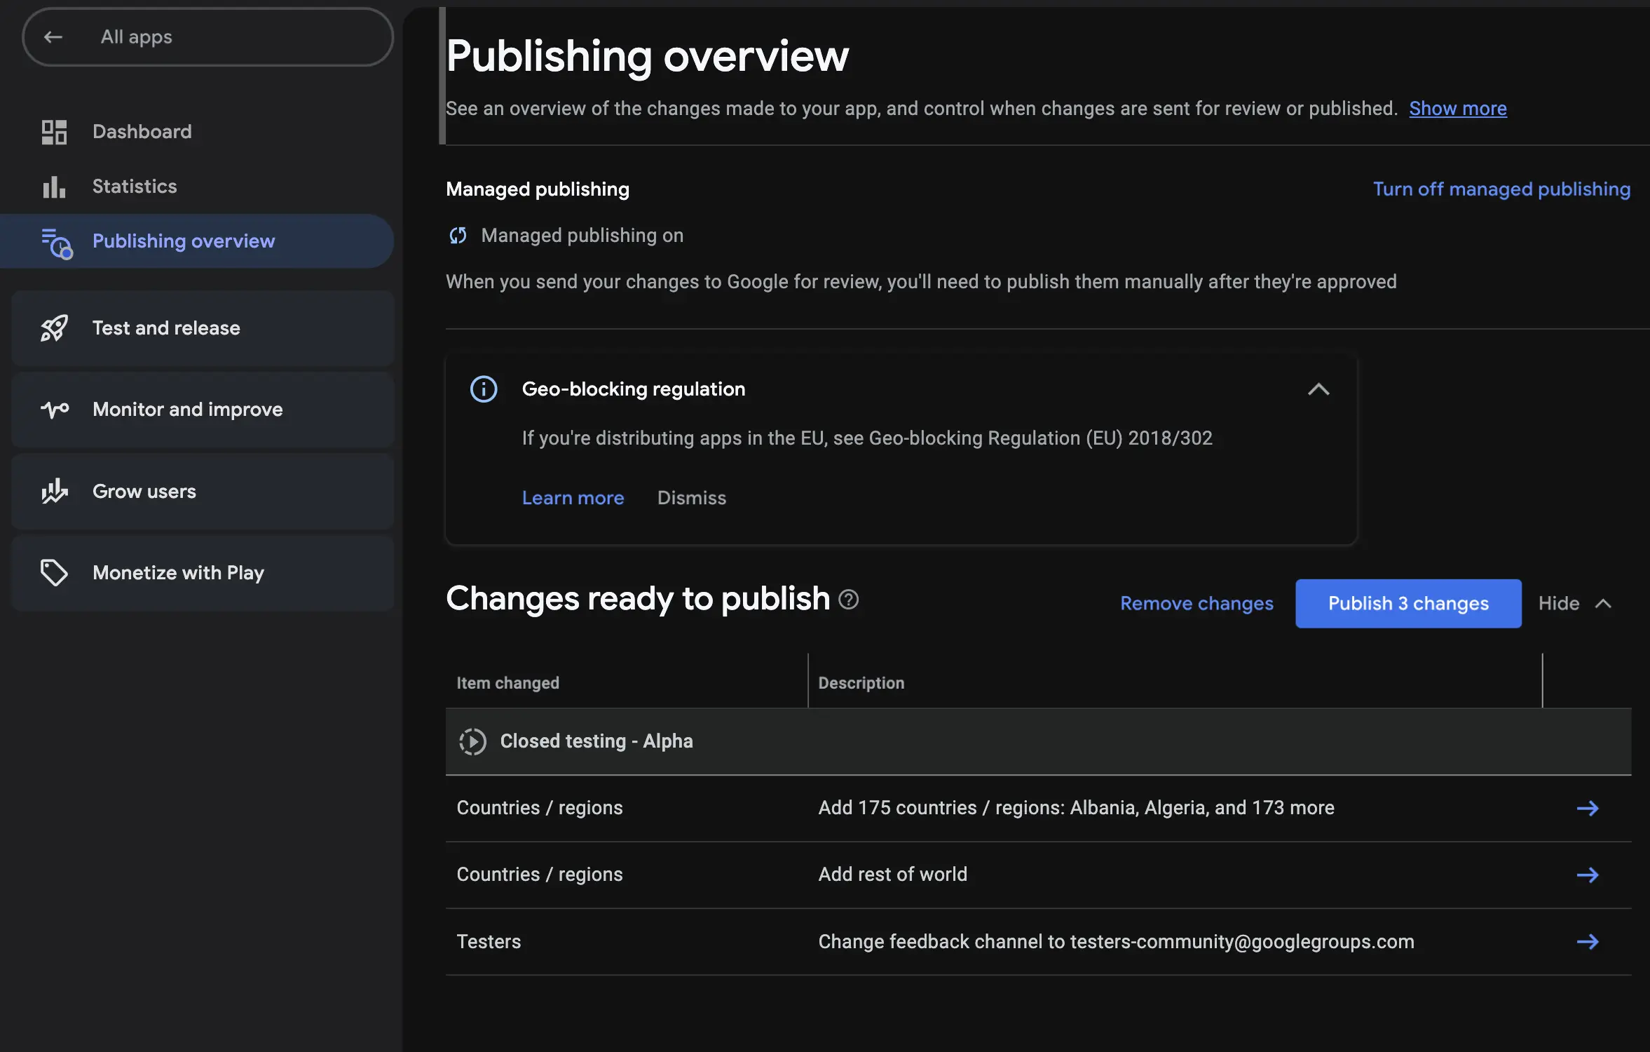Click the Dashboard grid icon
The height and width of the screenshot is (1052, 1650).
54,132
